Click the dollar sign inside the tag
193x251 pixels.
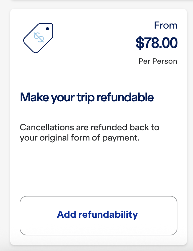[x=39, y=38]
